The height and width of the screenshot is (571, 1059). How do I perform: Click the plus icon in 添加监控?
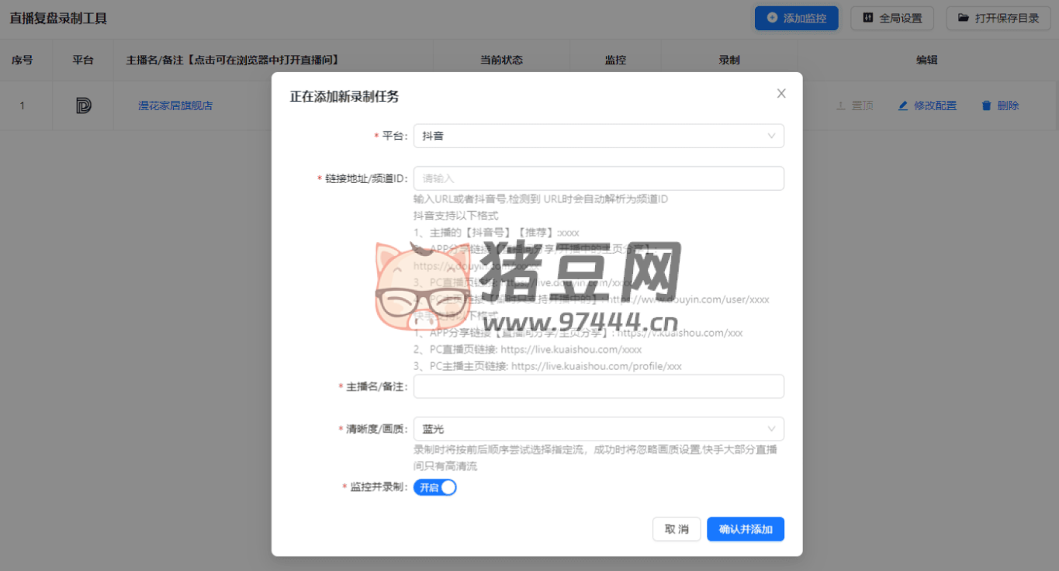click(772, 17)
